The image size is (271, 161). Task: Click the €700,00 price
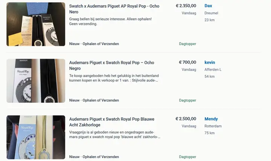(x=187, y=62)
